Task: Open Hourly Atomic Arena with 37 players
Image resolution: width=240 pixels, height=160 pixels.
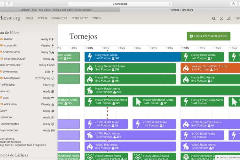Action: tap(106, 157)
